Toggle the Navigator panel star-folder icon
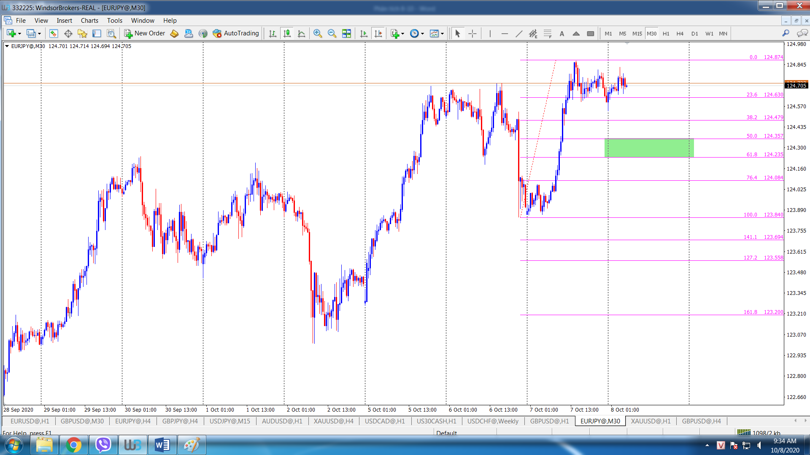Image resolution: width=810 pixels, height=455 pixels. pyautogui.click(x=82, y=33)
